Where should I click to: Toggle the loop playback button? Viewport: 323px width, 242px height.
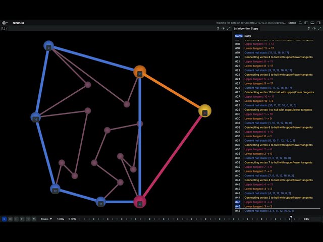point(34,219)
